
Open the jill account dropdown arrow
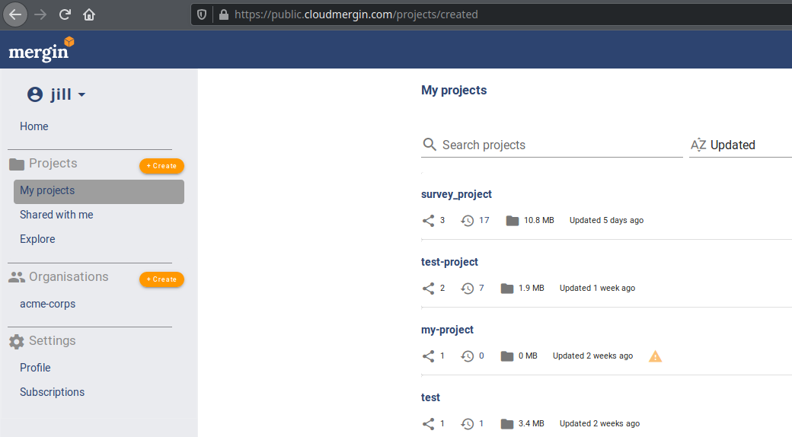coord(81,95)
